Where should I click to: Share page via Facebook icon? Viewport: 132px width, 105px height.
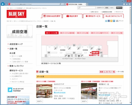[109, 21]
